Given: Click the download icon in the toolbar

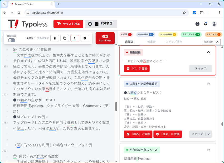Looking at the screenshot, I should click(x=75, y=38).
